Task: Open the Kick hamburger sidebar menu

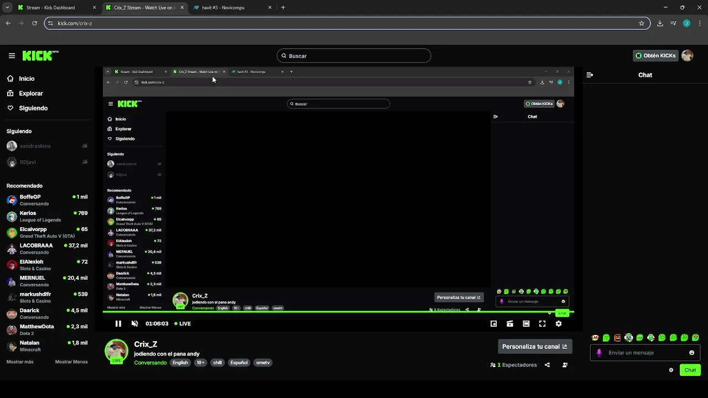Action: [12, 56]
